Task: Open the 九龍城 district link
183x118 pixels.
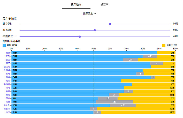Action: pos(7,70)
